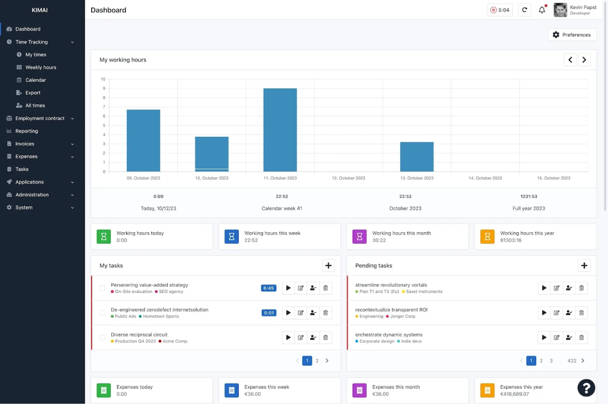
Task: Assign a user to orchestrate dynamic systems
Action: pos(569,337)
